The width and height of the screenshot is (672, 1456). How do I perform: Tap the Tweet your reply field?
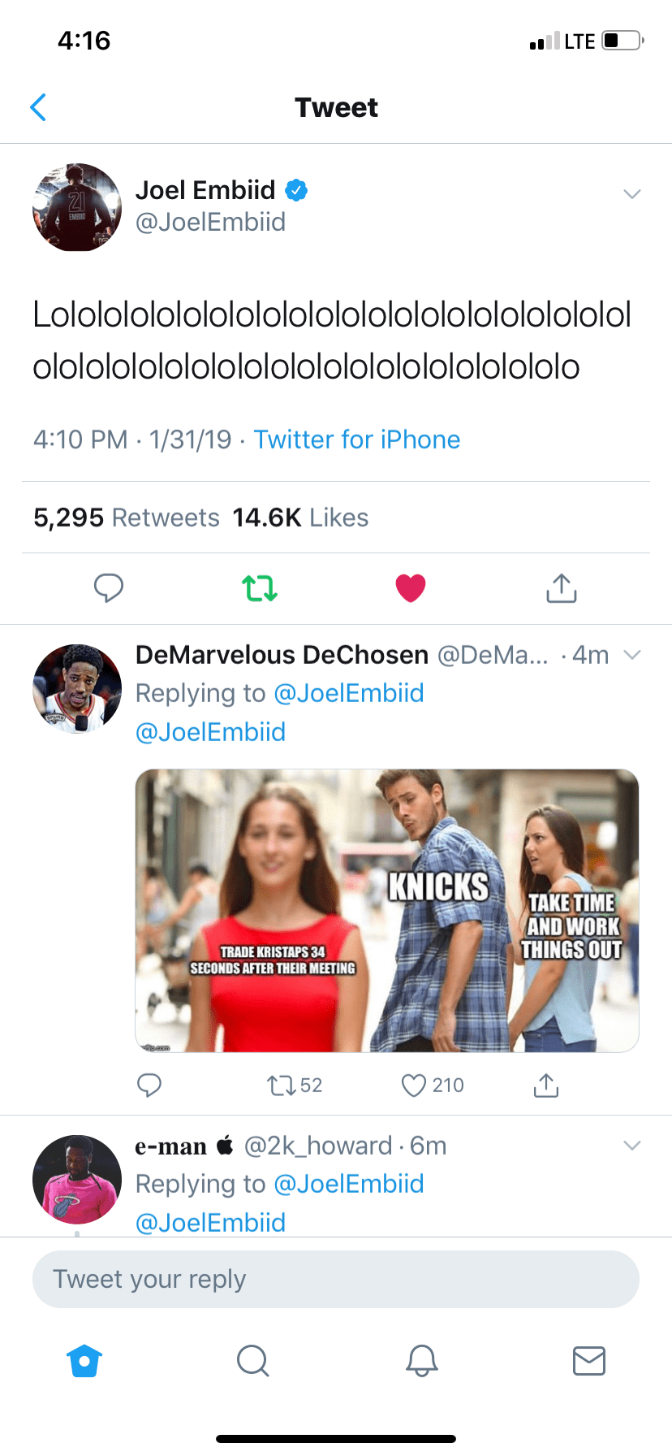(336, 1279)
